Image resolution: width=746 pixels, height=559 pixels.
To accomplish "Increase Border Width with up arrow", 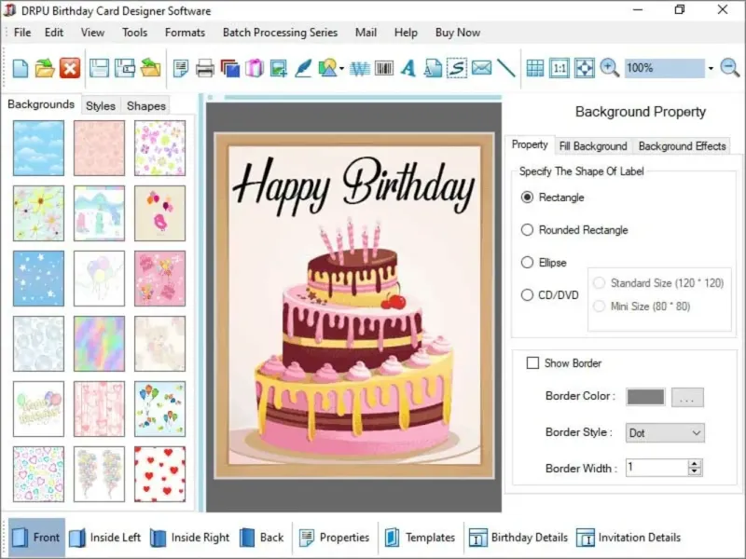I will pyautogui.click(x=695, y=463).
